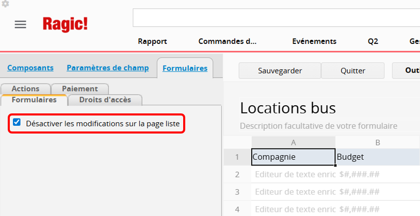This screenshot has height=216, width=420.
Task: Switch to the Composants tab
Action: pos(30,68)
